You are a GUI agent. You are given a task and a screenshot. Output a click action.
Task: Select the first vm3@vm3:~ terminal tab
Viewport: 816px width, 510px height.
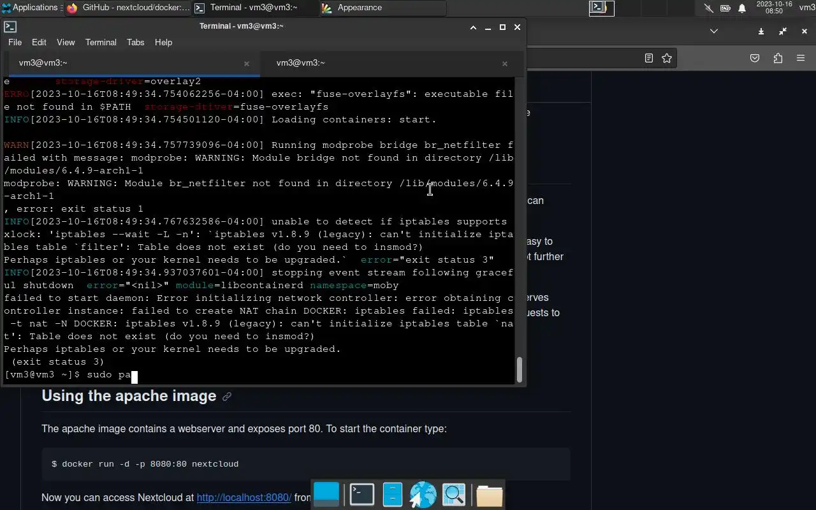coord(134,63)
